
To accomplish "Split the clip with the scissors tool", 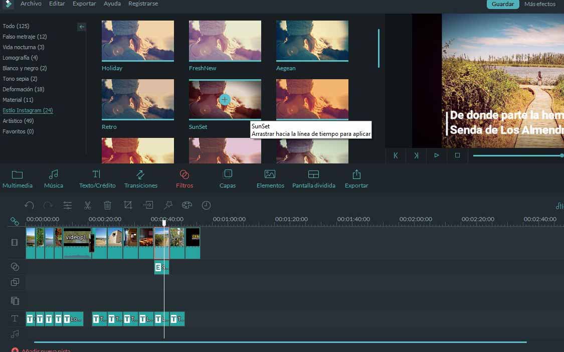I will coord(87,205).
